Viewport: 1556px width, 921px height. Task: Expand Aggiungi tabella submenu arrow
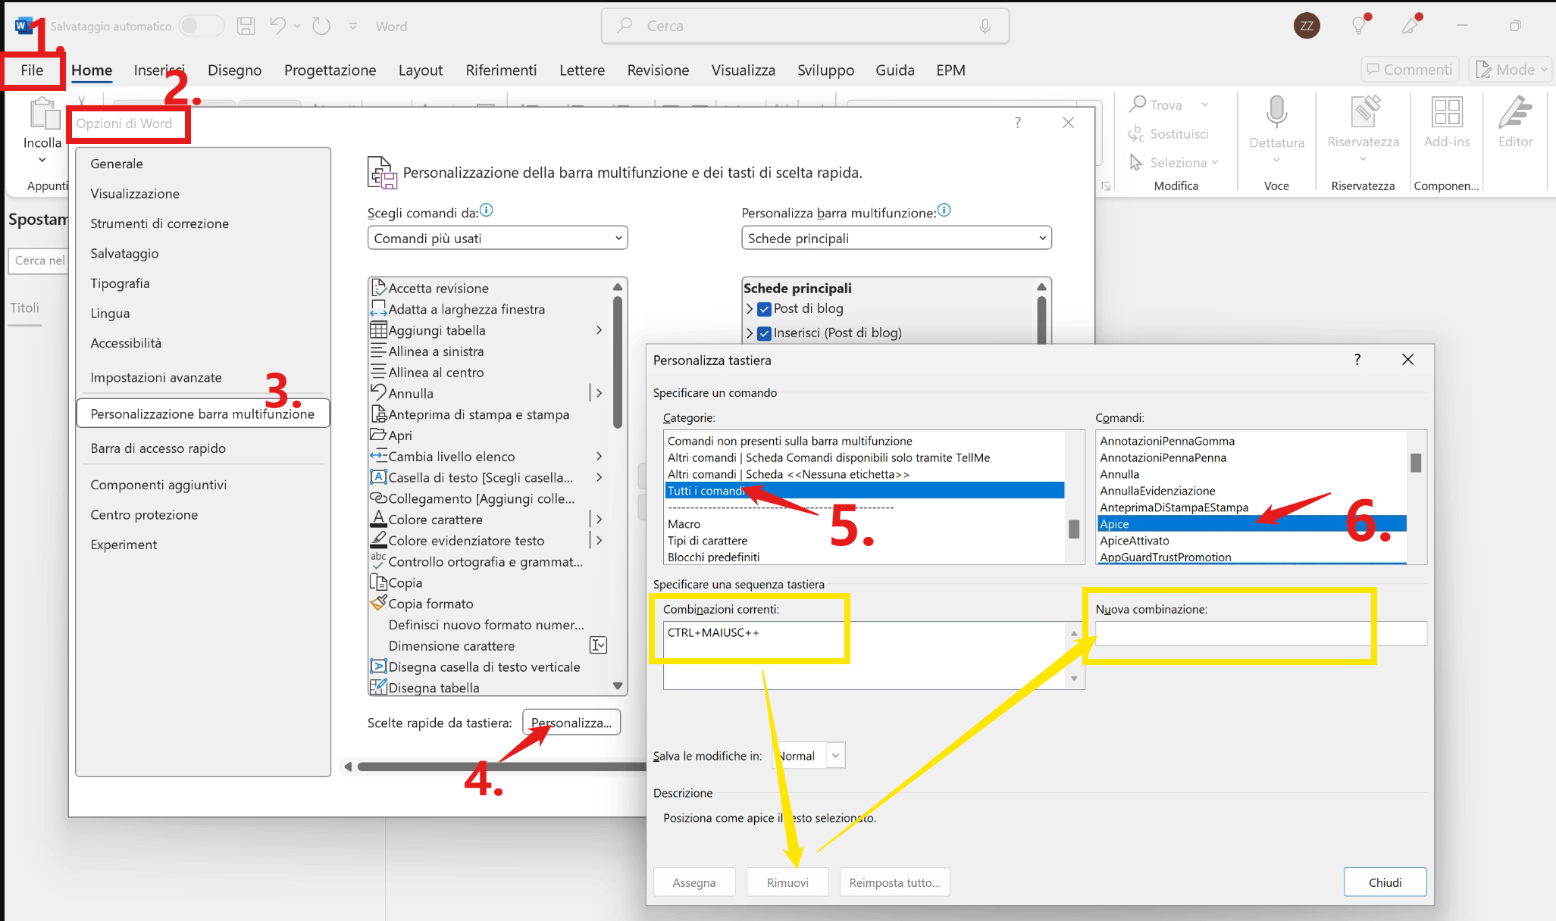[599, 330]
